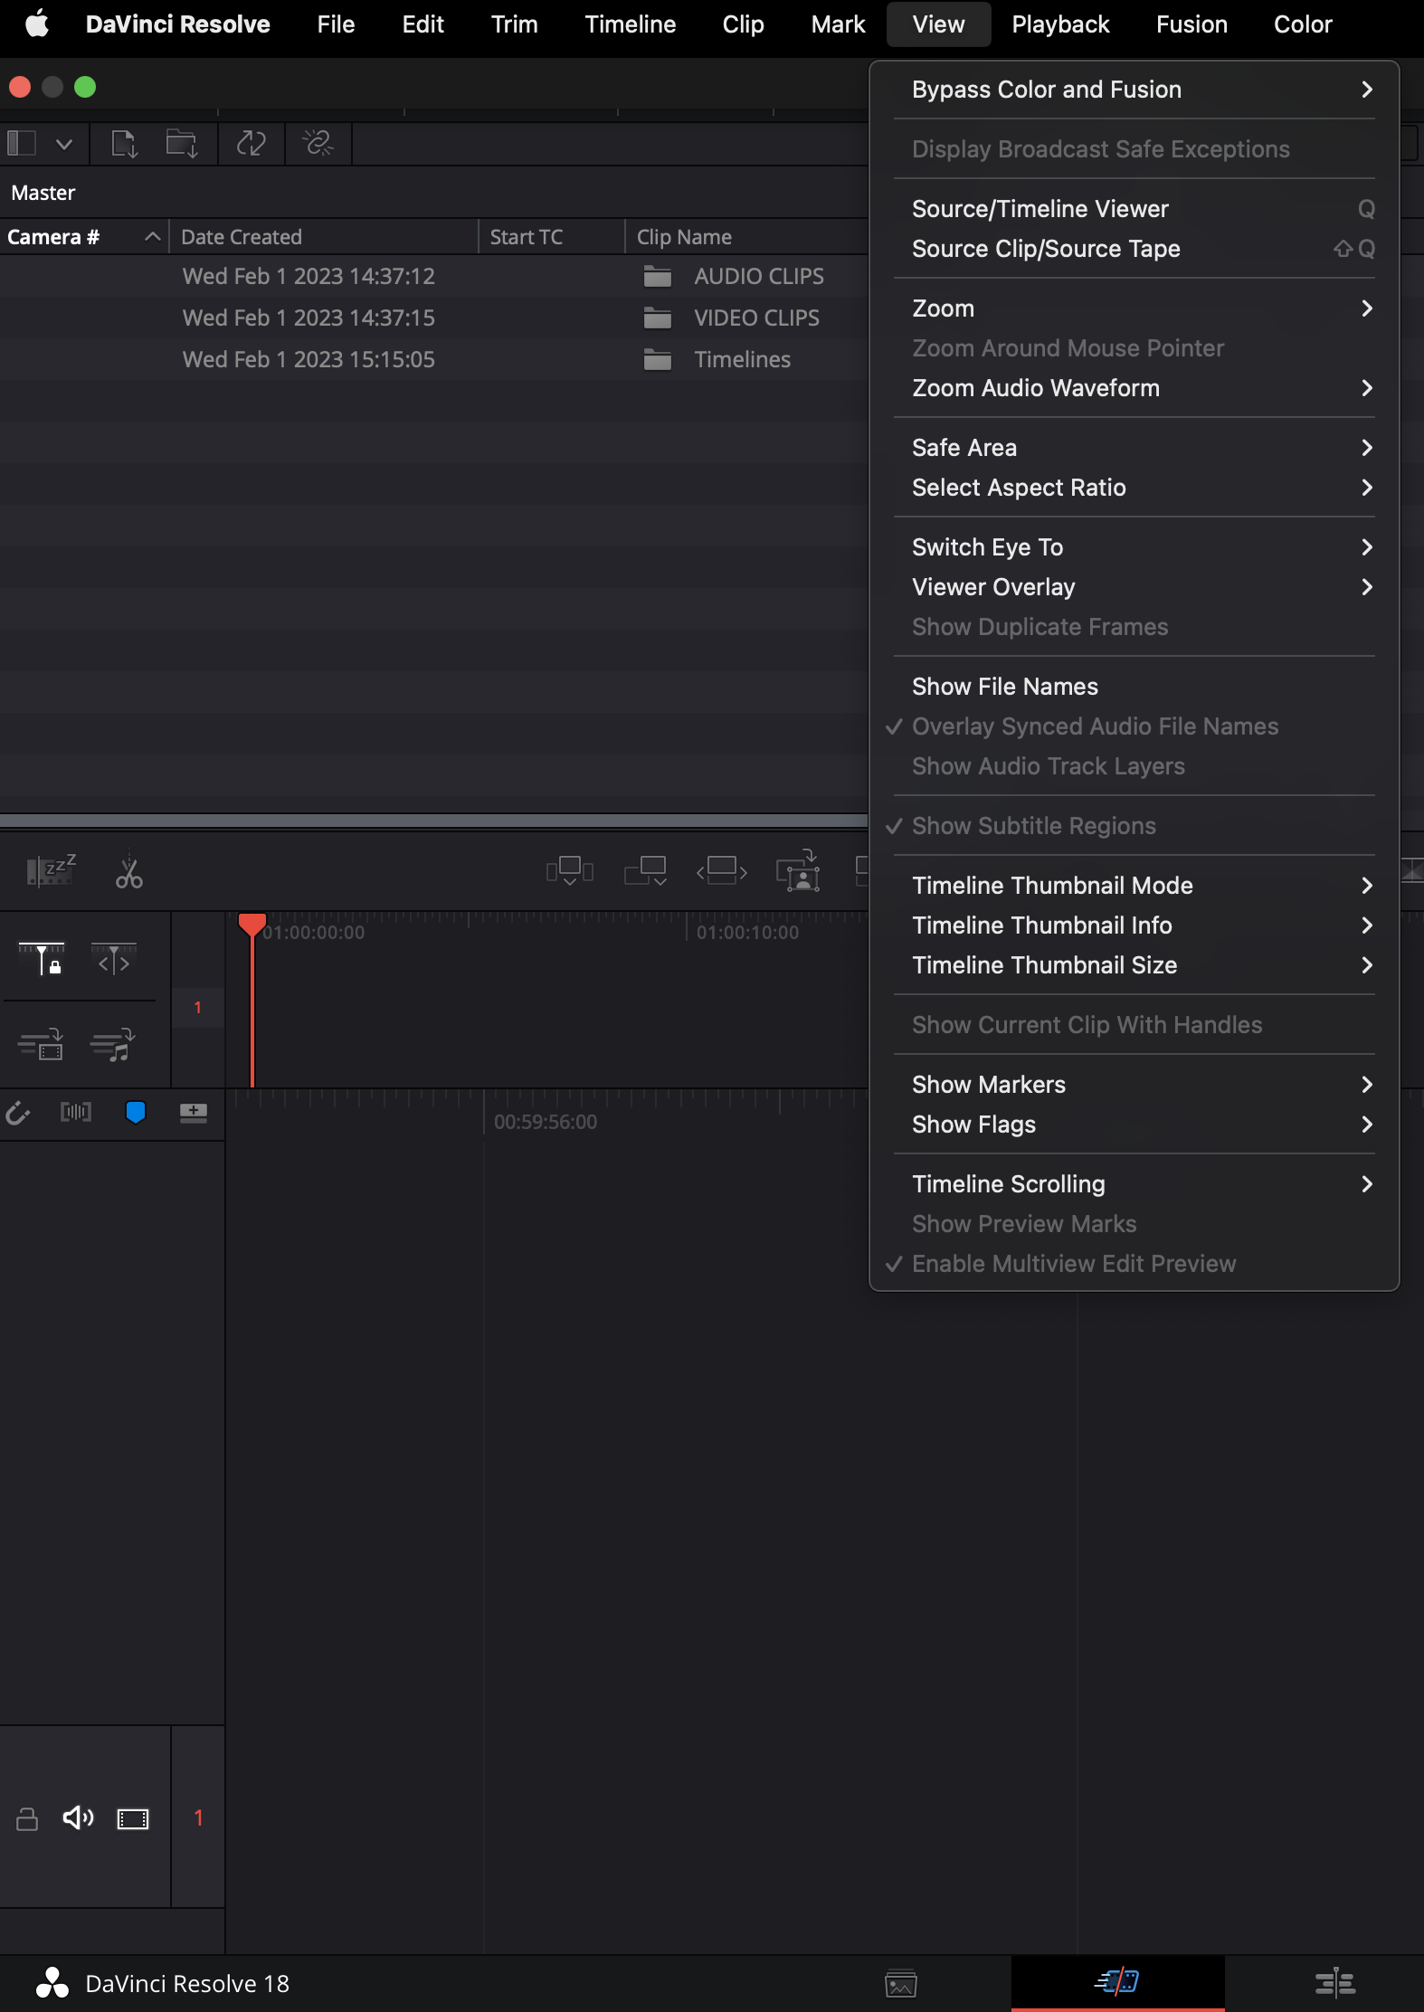1424x2012 pixels.
Task: Choose Source/Timeline Viewer
Action: [x=1134, y=209]
